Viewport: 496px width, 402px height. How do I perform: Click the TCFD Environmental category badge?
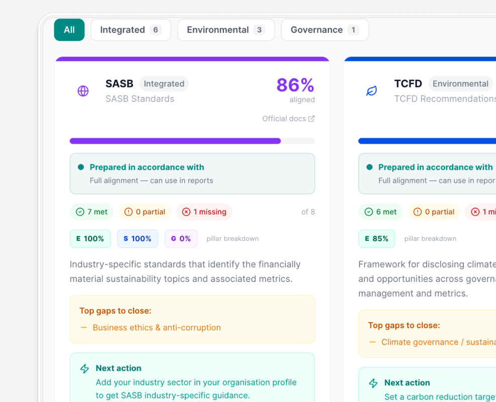click(460, 83)
